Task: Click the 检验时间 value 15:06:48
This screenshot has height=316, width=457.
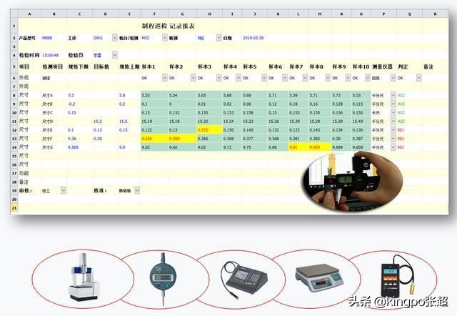Action: 51,55
